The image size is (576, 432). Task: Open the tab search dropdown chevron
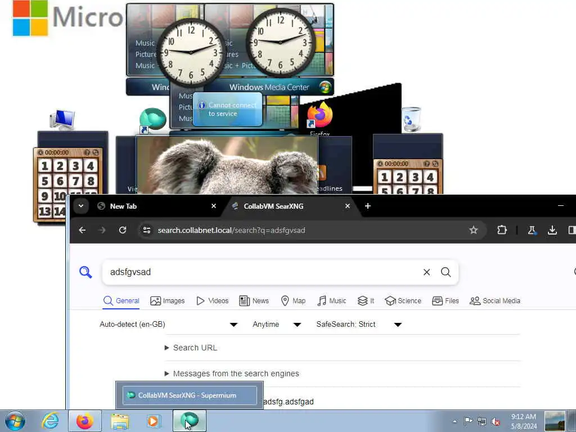click(x=81, y=206)
